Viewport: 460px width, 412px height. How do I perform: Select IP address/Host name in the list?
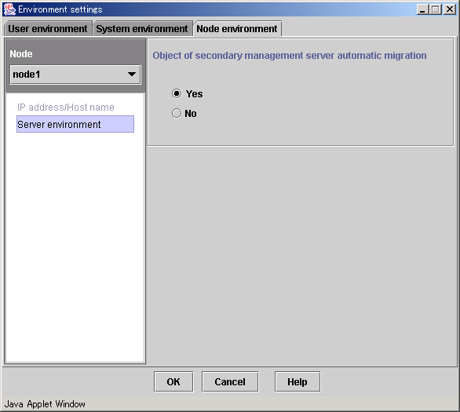click(x=66, y=108)
